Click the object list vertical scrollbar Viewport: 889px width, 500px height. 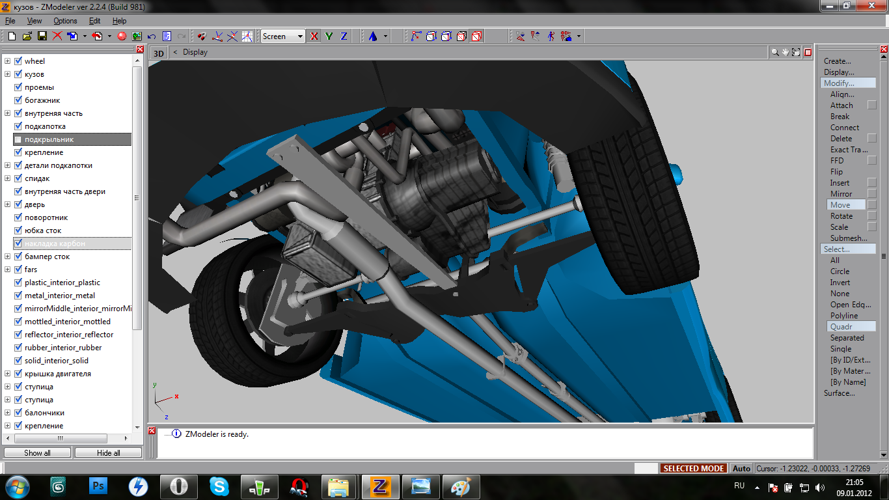click(137, 198)
